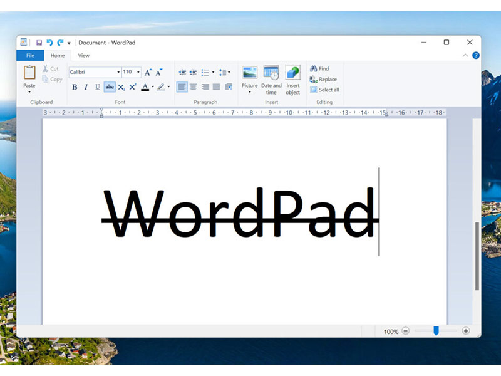Click the Calibri font name field
The width and height of the screenshot is (501, 376).
(92, 72)
